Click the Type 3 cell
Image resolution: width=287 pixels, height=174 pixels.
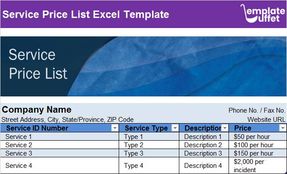coord(149,153)
